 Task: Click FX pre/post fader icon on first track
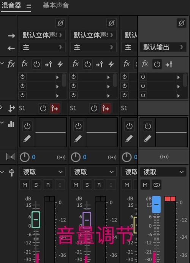pos(49,64)
